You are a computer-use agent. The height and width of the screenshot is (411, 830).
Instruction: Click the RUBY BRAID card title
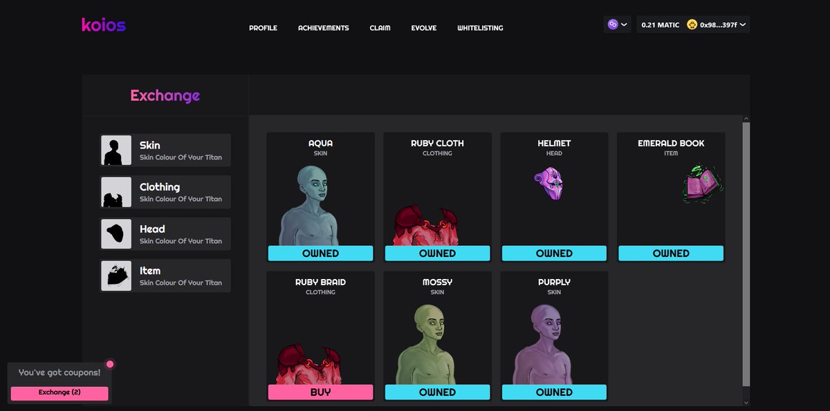(x=320, y=283)
